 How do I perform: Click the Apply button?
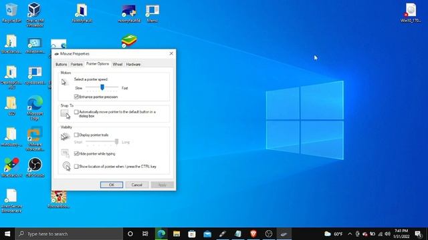click(x=162, y=185)
